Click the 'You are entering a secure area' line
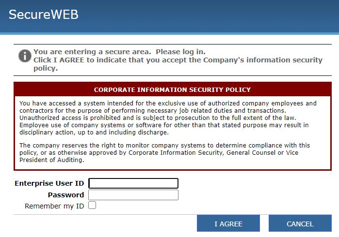 pyautogui.click(x=119, y=52)
